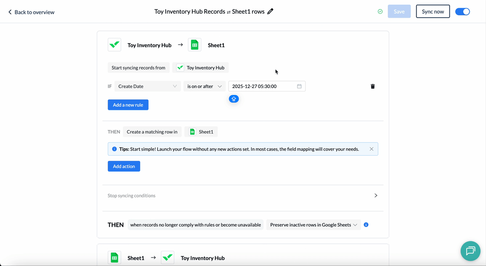This screenshot has height=266, width=486.
Task: Open the Create Date field dropdown
Action: pyautogui.click(x=147, y=86)
